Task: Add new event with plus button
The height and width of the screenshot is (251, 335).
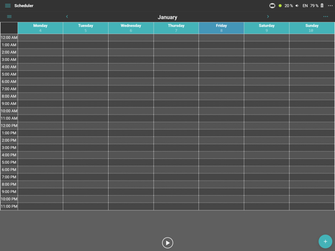Action: (x=325, y=241)
